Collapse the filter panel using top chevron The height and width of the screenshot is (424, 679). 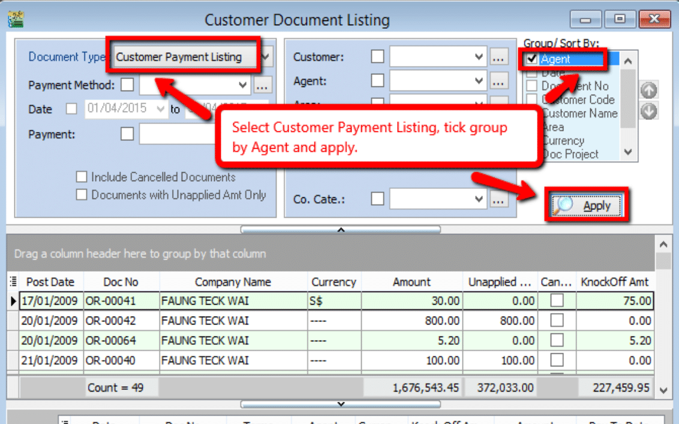tap(340, 229)
